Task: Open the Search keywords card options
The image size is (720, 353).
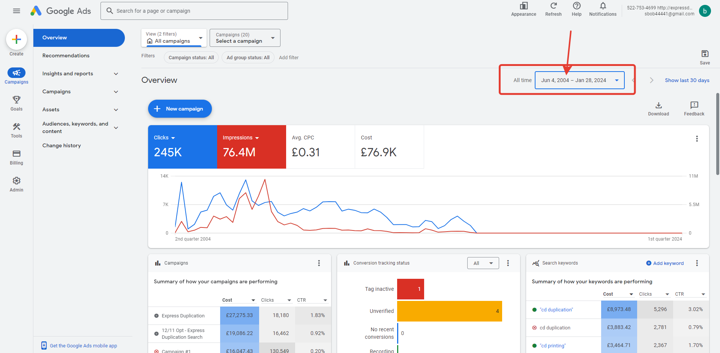Action: 697,263
